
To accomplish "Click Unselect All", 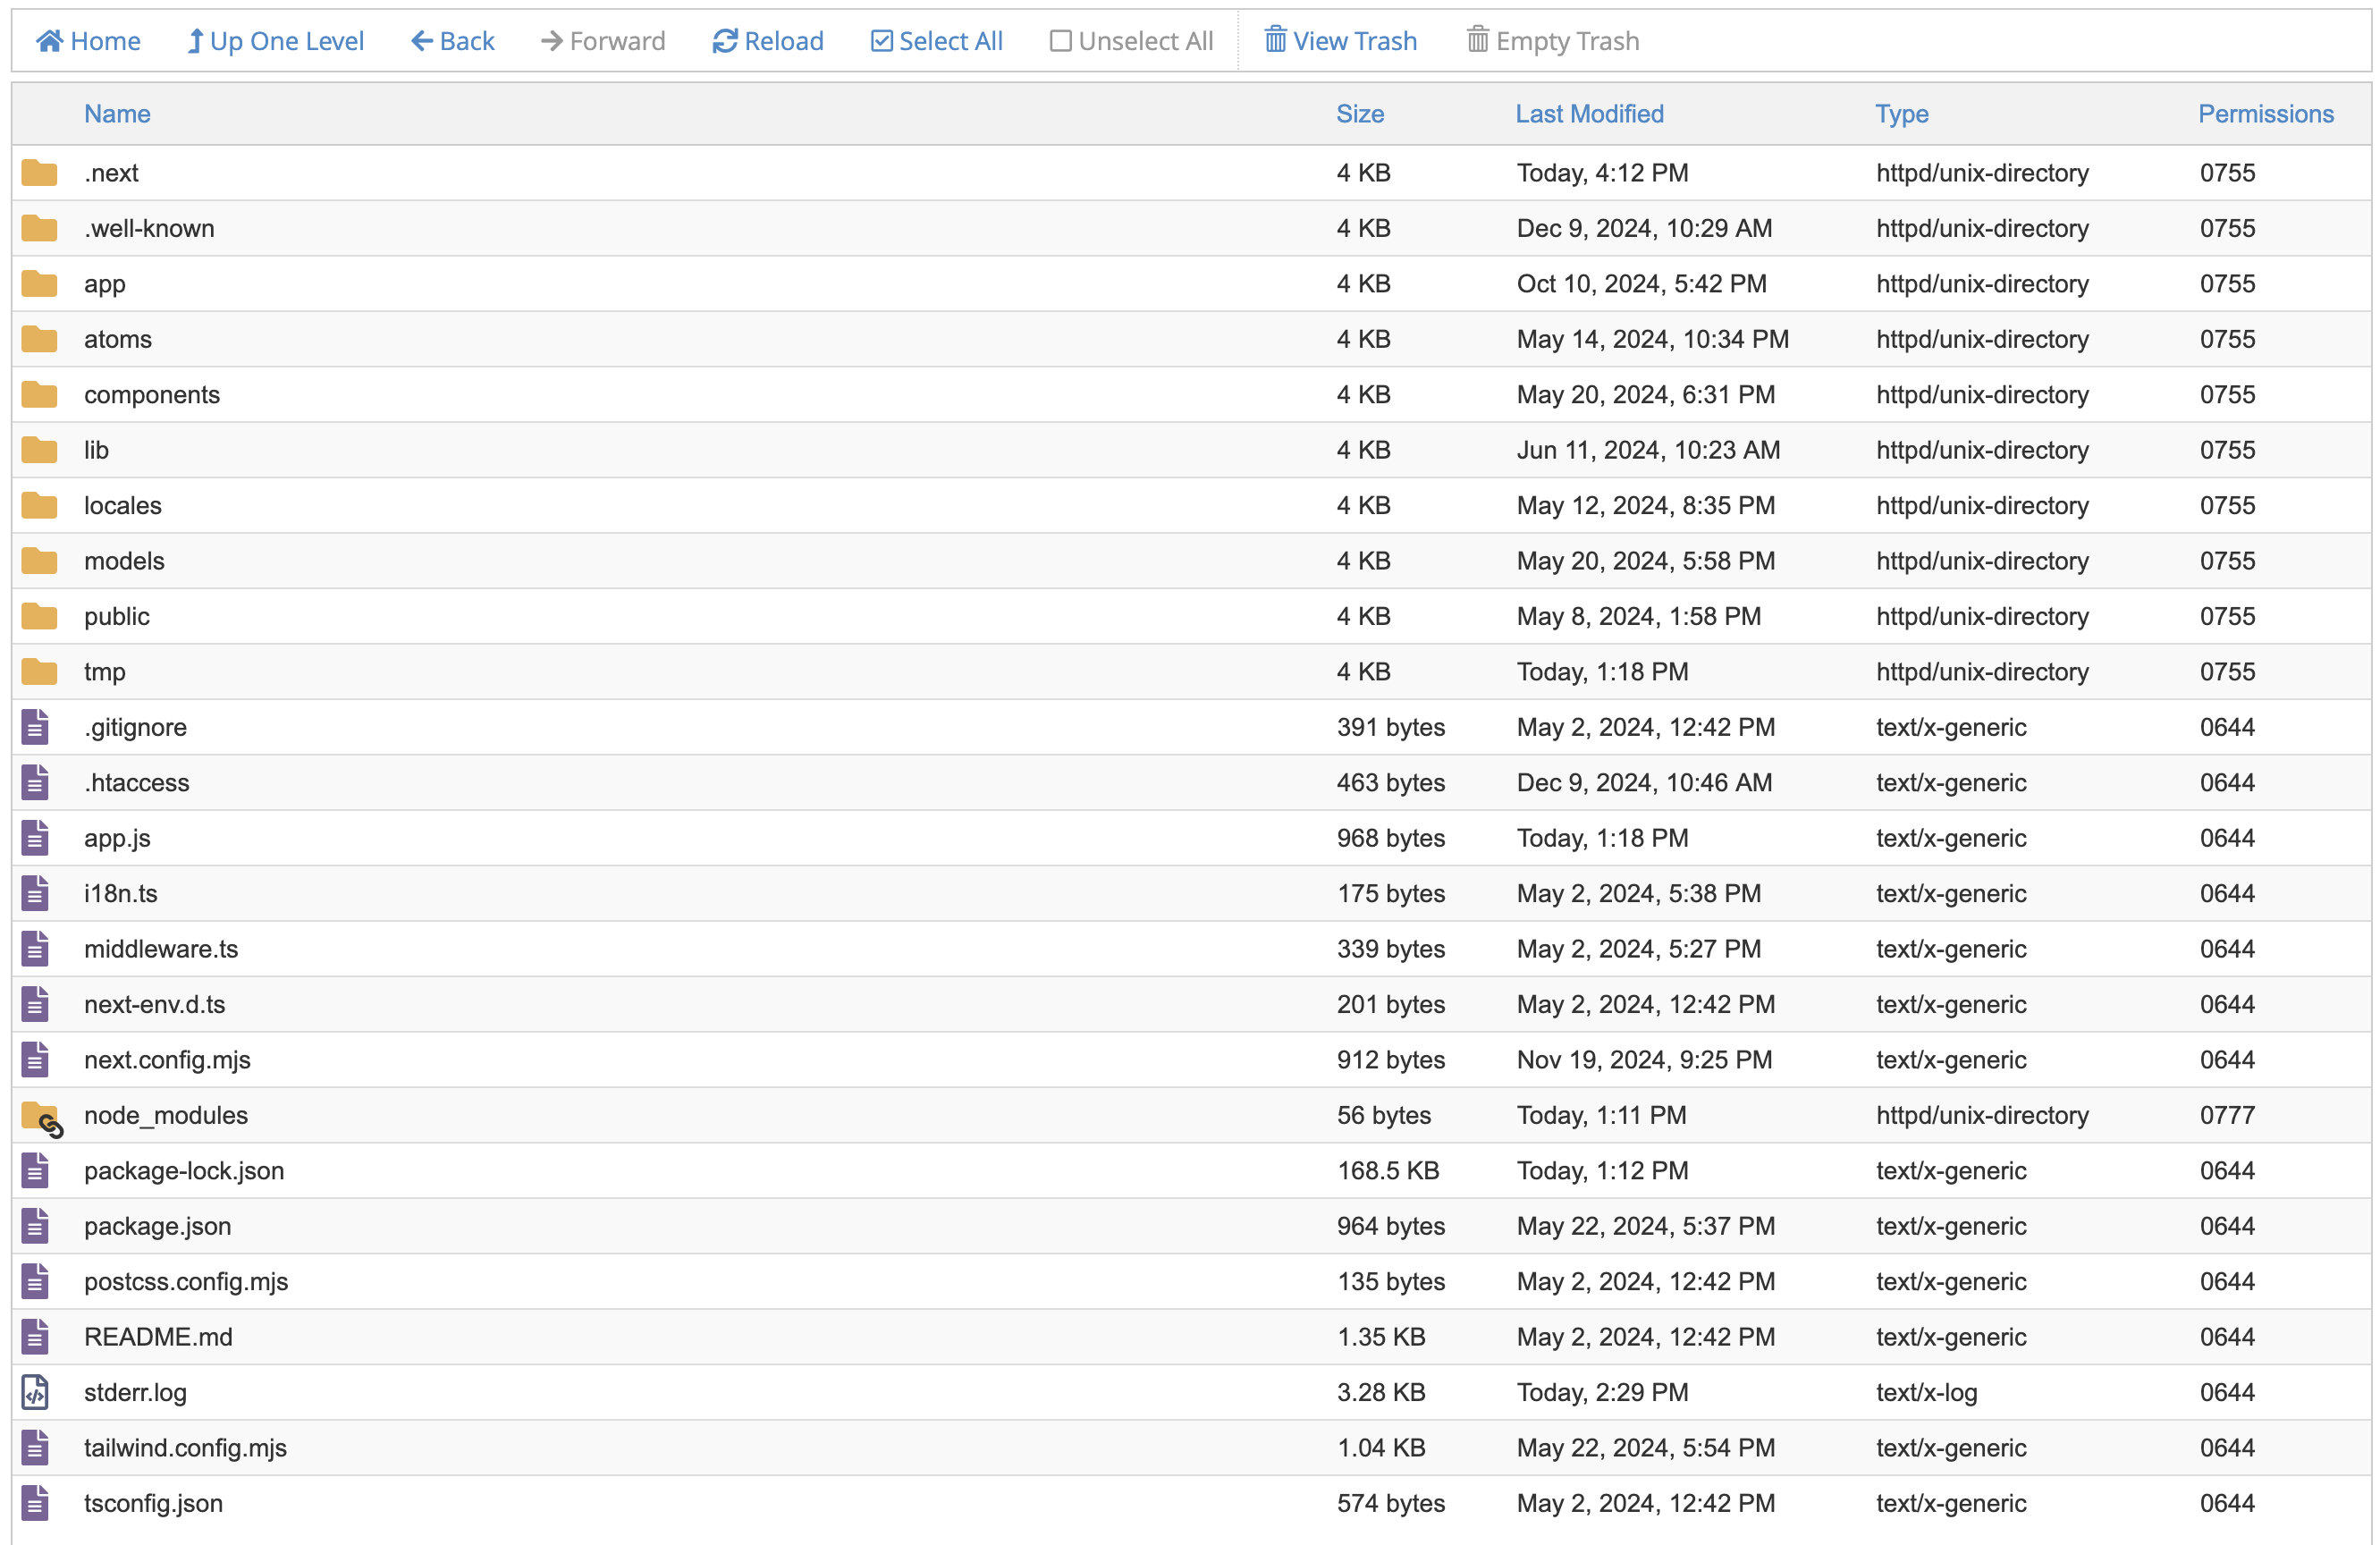I will [x=1131, y=41].
